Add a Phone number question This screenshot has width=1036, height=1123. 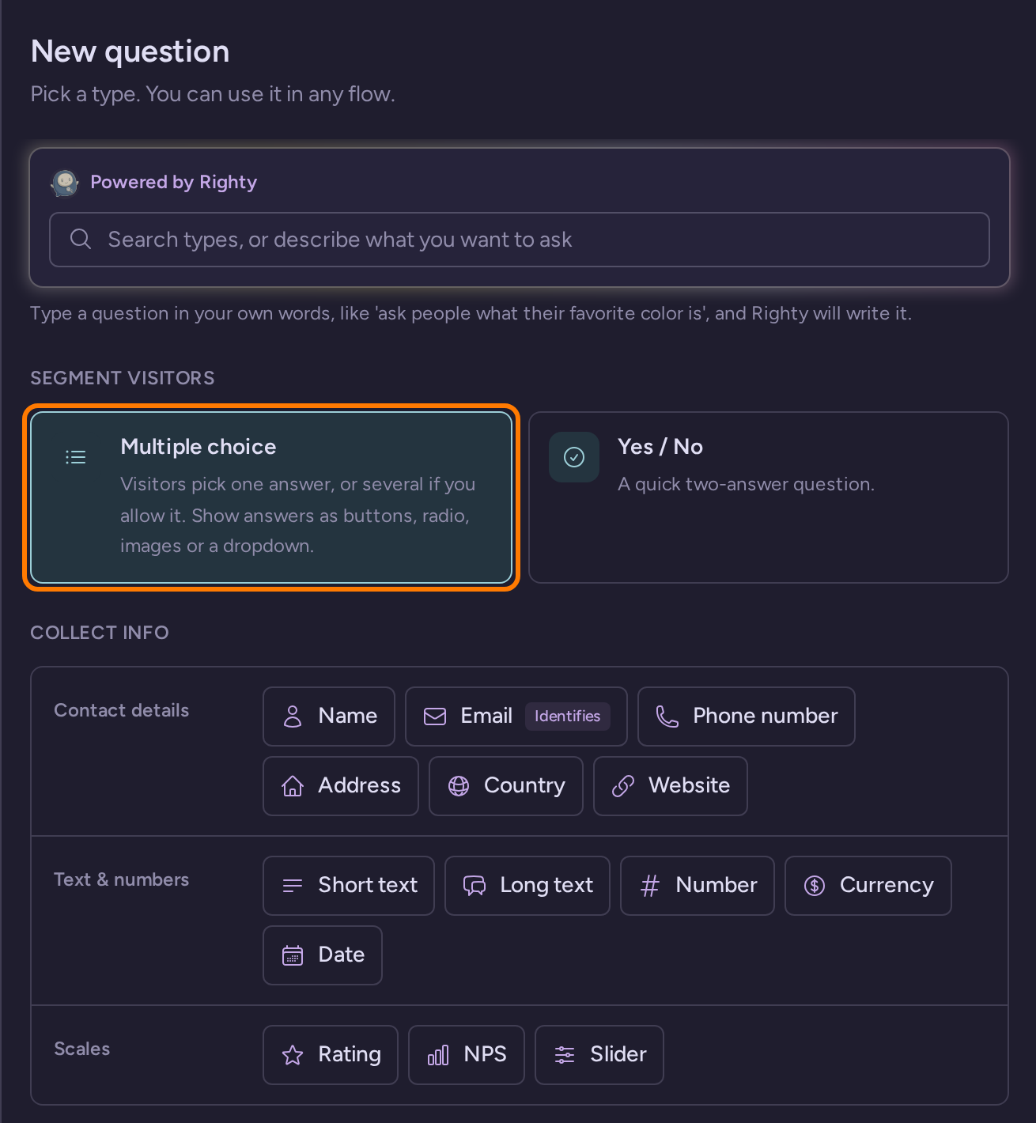coord(747,717)
